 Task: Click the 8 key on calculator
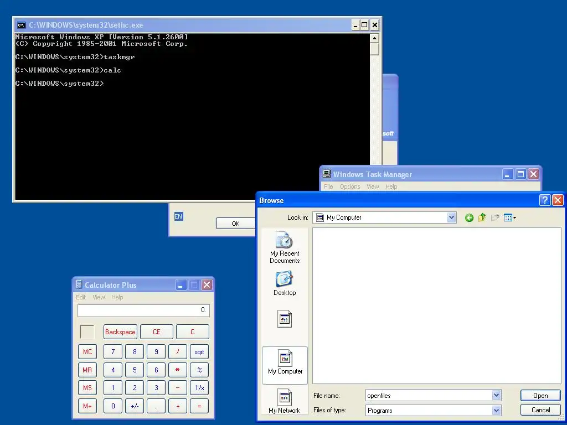pos(135,351)
